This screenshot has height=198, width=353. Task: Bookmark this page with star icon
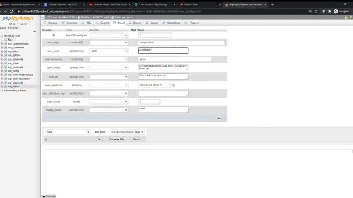(x=316, y=11)
